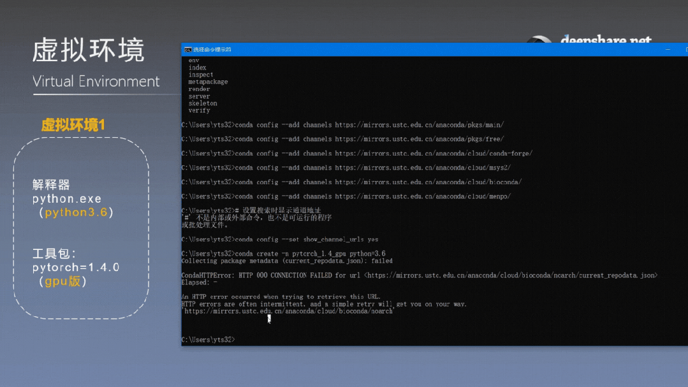Click the 'Collecting package metadata' failed line

(287, 261)
